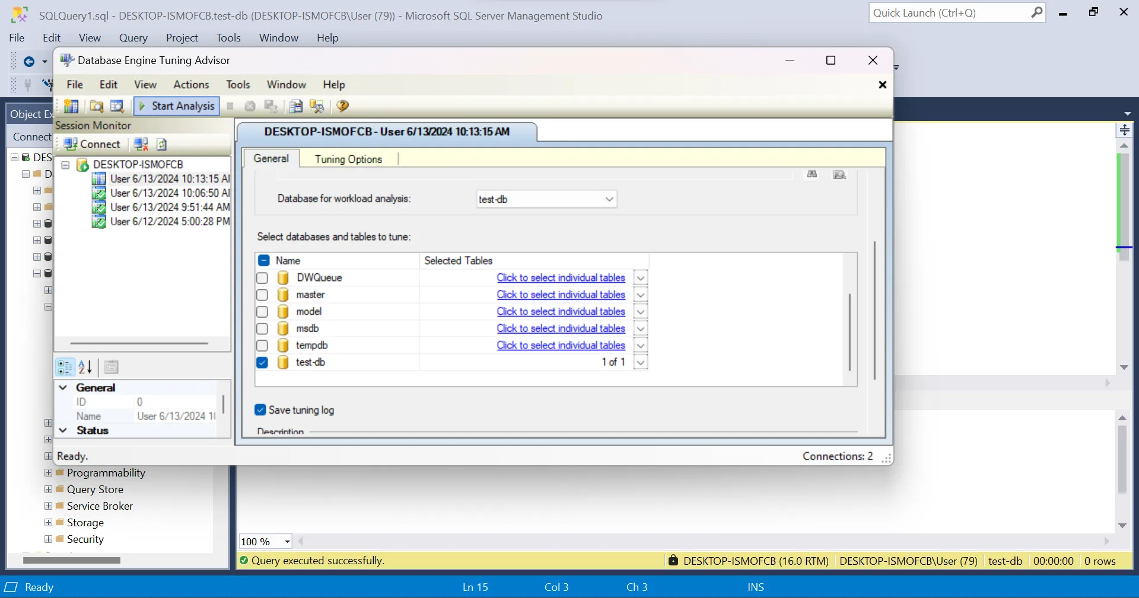The height and width of the screenshot is (598, 1139).
Task: Click the Categorized view icon in properties pane
Action: point(65,367)
